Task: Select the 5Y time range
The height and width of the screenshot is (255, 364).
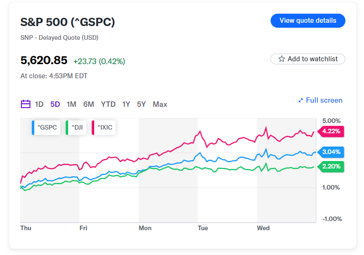Action: click(x=141, y=104)
